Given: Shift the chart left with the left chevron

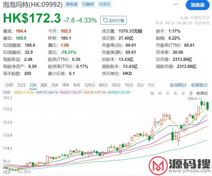Looking at the screenshot, I should [175, 93].
